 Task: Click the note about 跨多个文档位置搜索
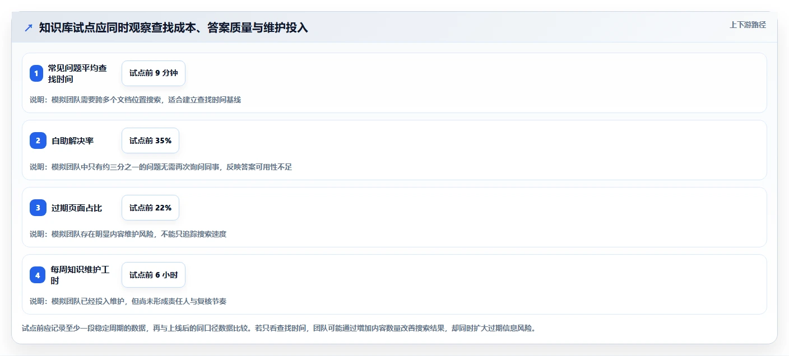click(x=136, y=100)
